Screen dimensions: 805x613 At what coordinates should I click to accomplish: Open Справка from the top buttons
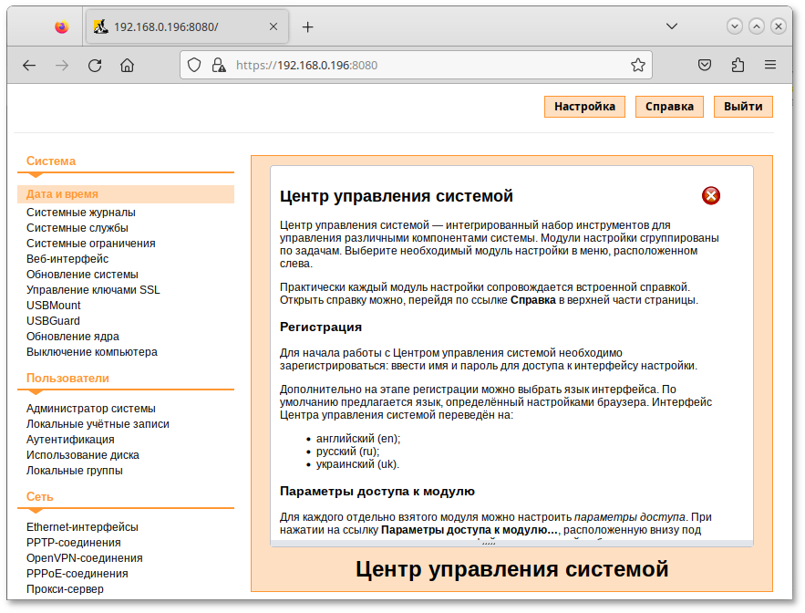point(668,107)
